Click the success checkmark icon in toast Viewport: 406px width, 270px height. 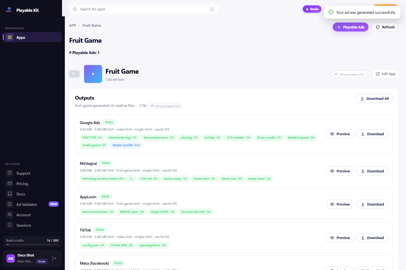331,12
